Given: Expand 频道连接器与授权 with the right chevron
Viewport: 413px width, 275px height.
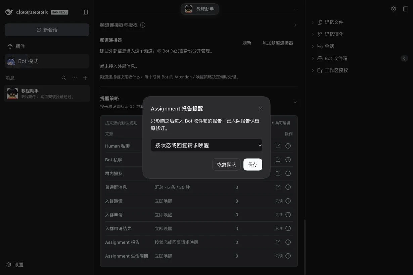Looking at the screenshot, I should [x=295, y=25].
